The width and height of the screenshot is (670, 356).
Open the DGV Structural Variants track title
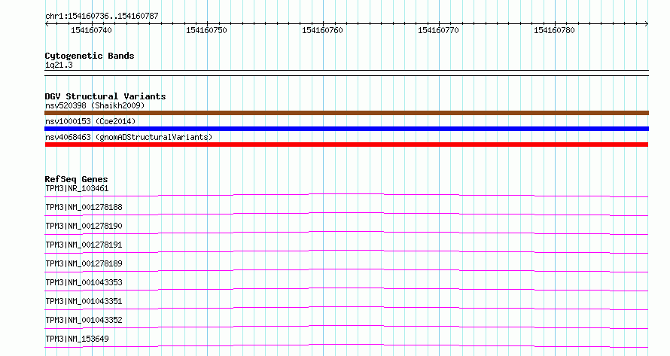pos(105,96)
